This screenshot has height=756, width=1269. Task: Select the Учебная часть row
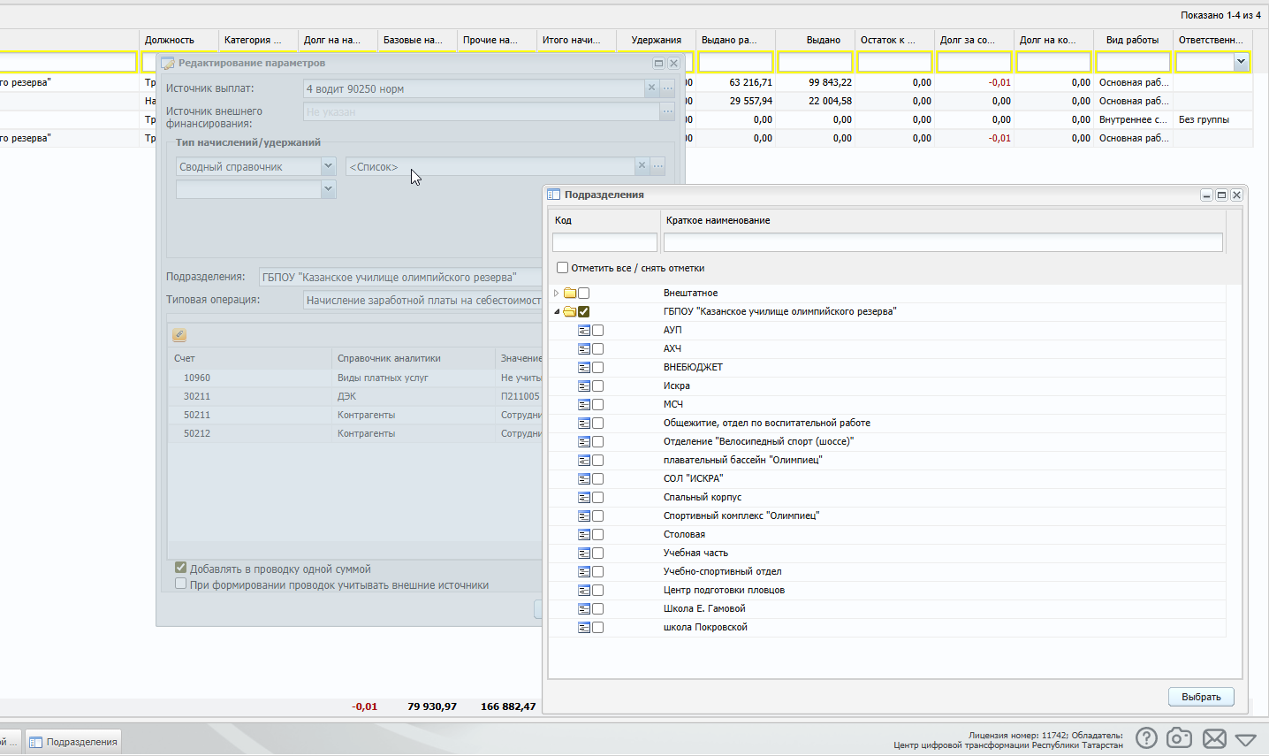(x=695, y=554)
